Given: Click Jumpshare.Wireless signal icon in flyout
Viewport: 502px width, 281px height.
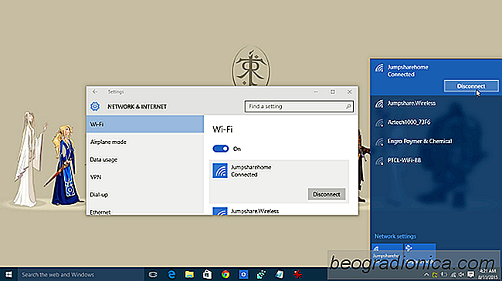Looking at the screenshot, I should [379, 103].
